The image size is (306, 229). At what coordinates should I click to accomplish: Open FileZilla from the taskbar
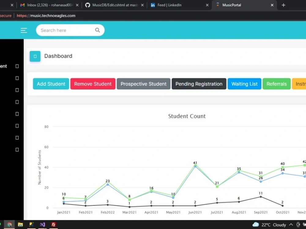click(54, 224)
